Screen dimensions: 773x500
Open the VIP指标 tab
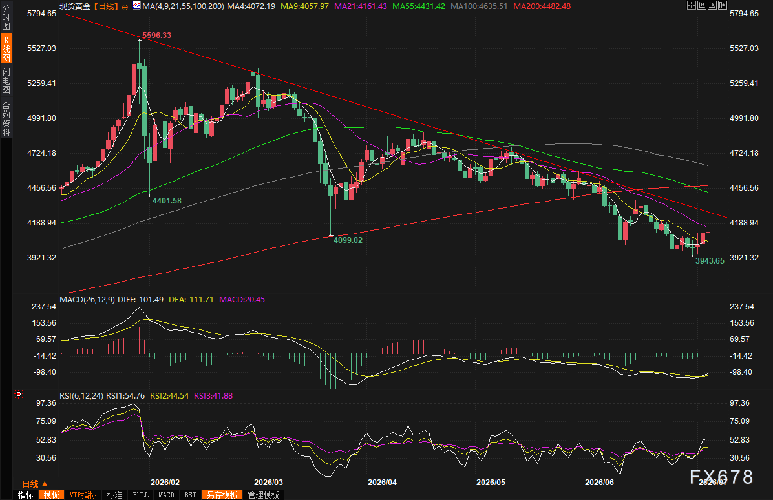point(83,495)
